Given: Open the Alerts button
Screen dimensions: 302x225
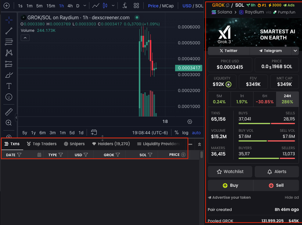Looking at the screenshot, I should 277,172.
